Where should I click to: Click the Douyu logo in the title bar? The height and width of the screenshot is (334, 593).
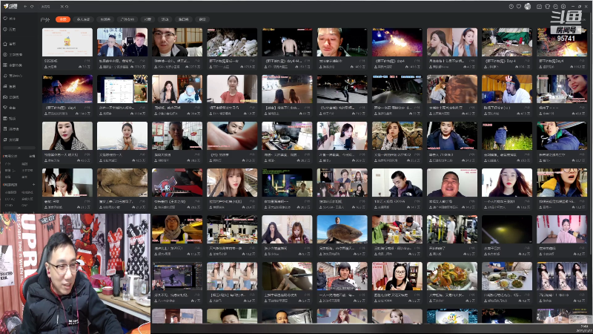(10, 7)
